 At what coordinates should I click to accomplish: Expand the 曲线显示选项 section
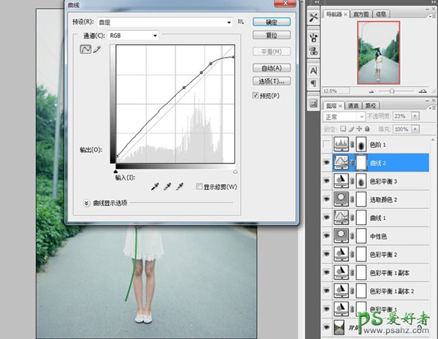(x=88, y=203)
